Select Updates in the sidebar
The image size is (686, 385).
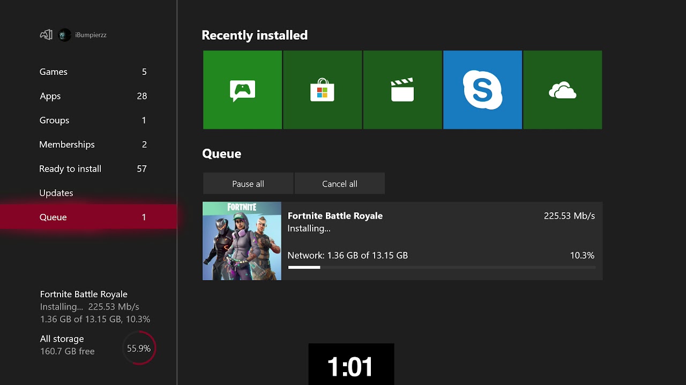click(88, 193)
